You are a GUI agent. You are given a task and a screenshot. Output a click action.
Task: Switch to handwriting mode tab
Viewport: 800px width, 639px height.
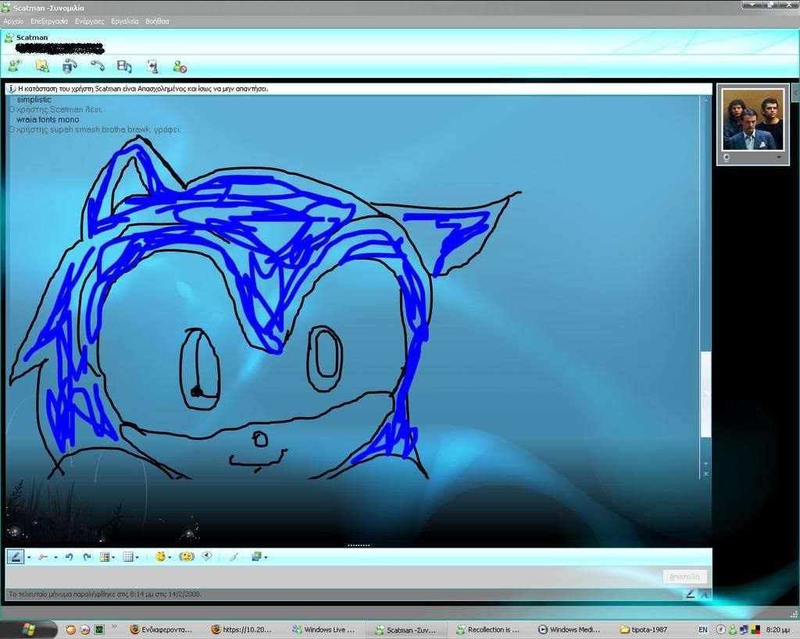pyautogui.click(x=690, y=594)
